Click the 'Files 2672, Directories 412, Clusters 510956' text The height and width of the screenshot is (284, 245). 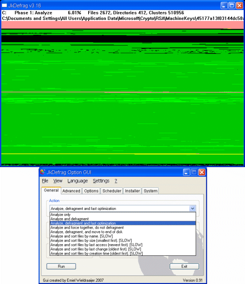point(136,13)
